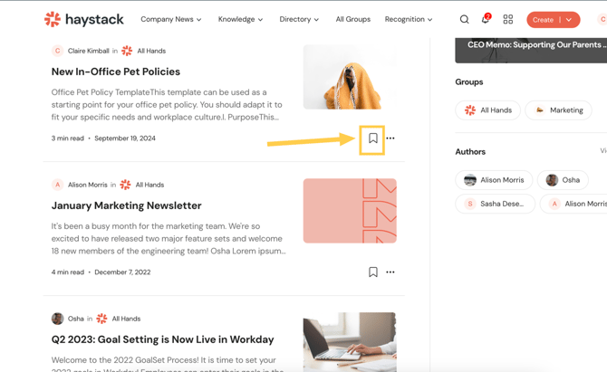Open the Q2 2023 Goal Setting article
This screenshot has width=607, height=372.
click(162, 339)
